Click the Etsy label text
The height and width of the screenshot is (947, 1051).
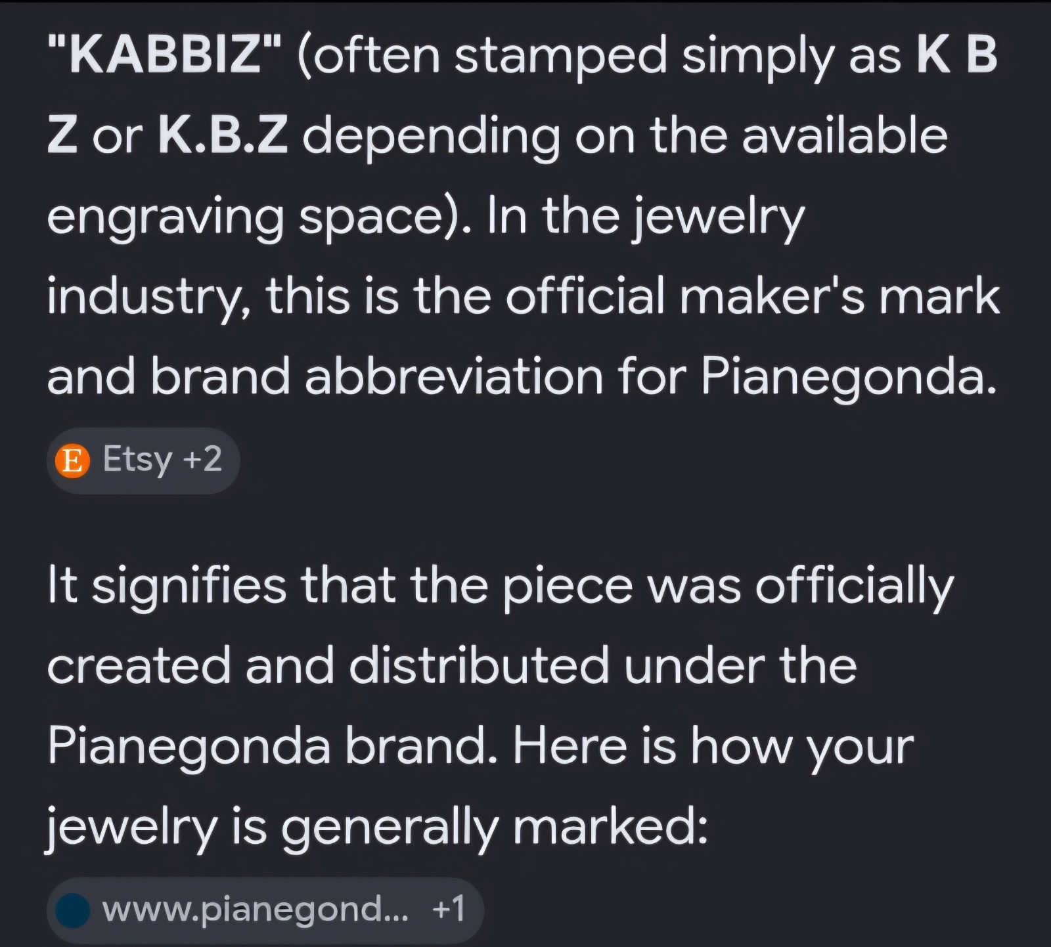[x=137, y=460]
